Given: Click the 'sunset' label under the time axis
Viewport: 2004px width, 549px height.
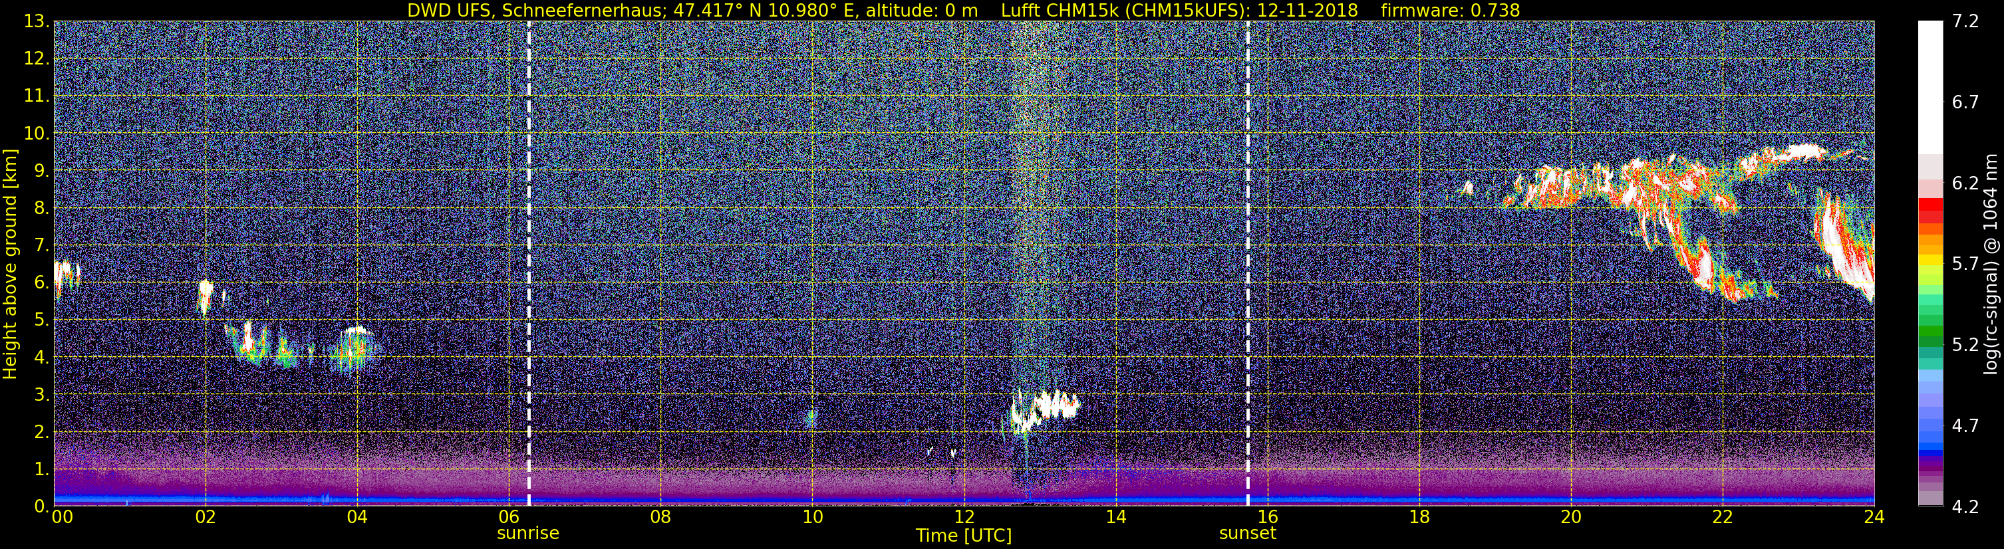Looking at the screenshot, I should (x=1248, y=534).
